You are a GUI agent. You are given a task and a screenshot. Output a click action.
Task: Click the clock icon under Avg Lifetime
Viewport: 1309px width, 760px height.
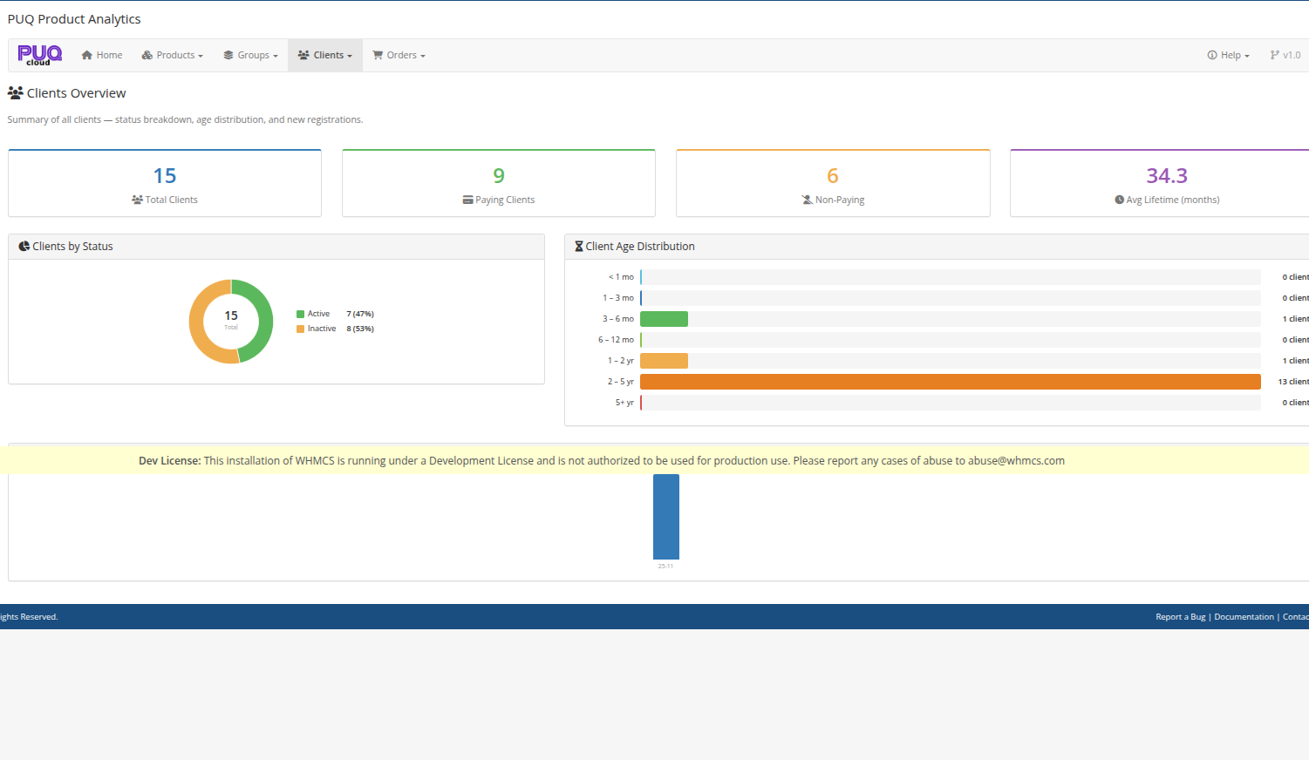[1119, 200]
